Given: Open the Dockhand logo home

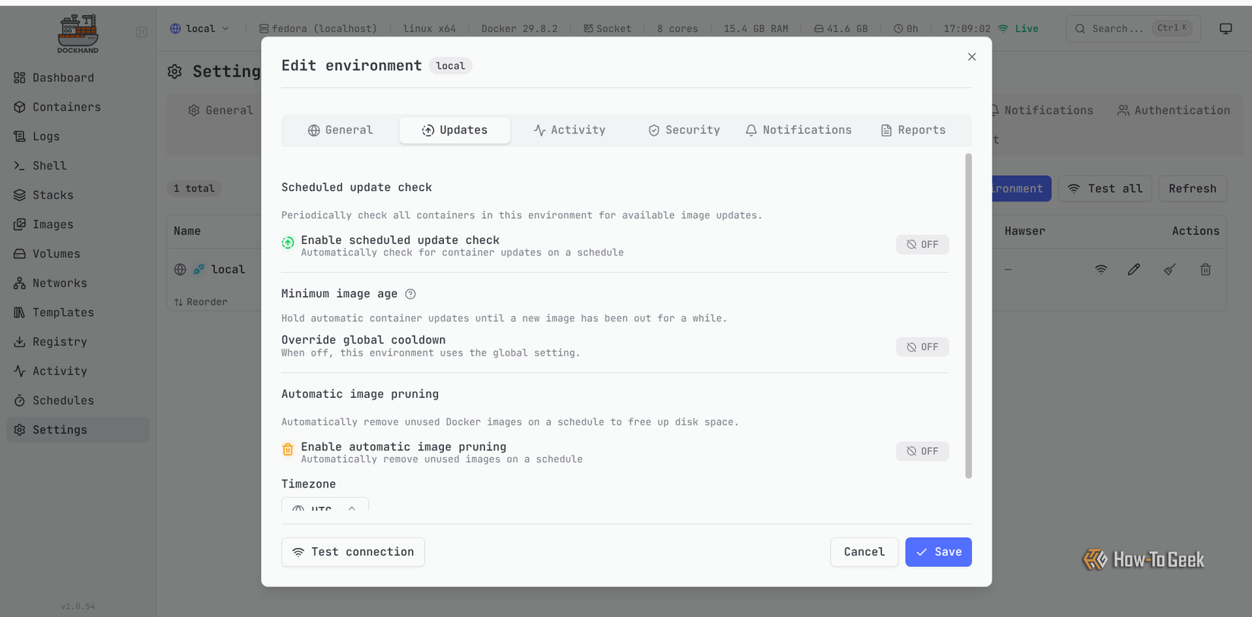Looking at the screenshot, I should coord(78,34).
